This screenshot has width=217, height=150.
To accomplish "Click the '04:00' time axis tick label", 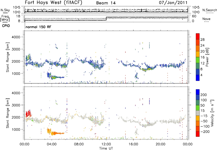I will click(52, 144).
